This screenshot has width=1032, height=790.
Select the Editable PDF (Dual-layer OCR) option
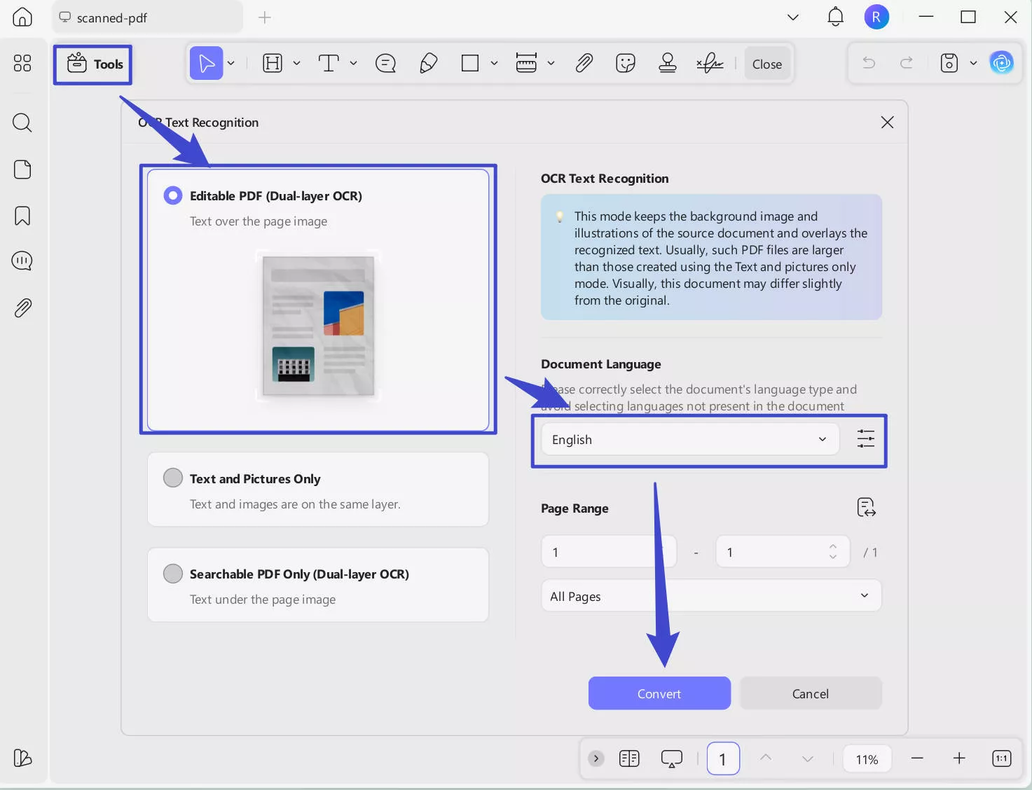[172, 195]
